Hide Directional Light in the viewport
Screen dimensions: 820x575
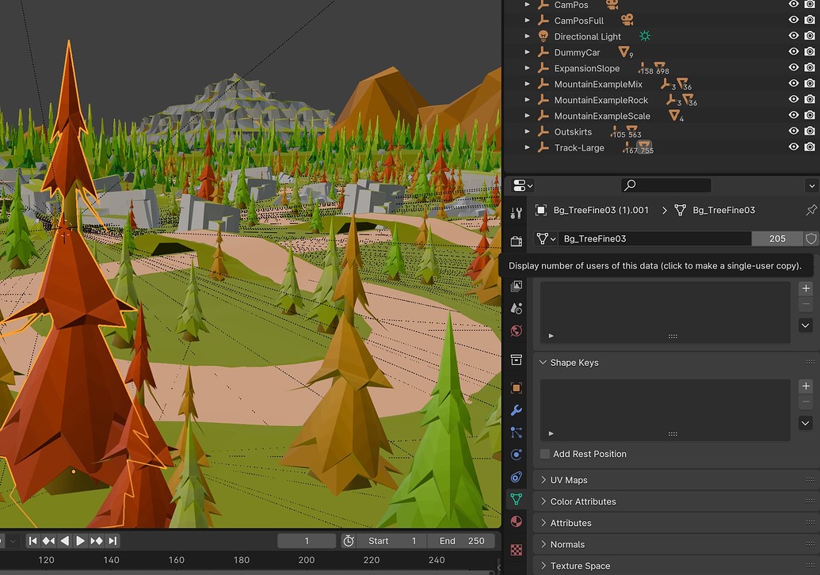793,36
